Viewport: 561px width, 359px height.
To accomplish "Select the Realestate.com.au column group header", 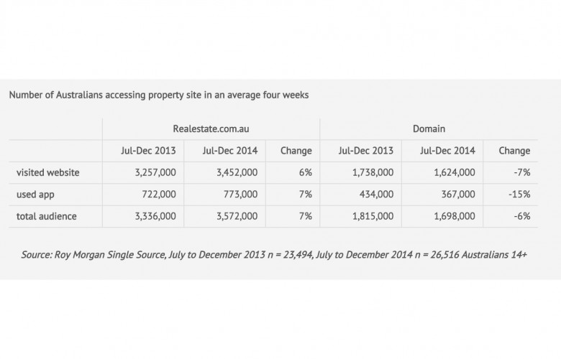I will coord(211,129).
